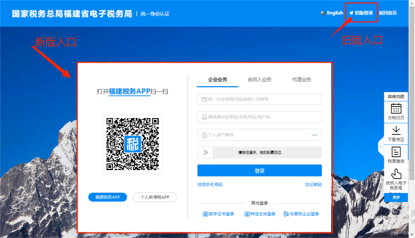Click the ID number field phone icon

[204, 117]
